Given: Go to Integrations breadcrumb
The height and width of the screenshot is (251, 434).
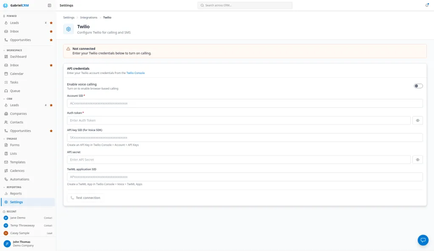Looking at the screenshot, I should (x=89, y=17).
